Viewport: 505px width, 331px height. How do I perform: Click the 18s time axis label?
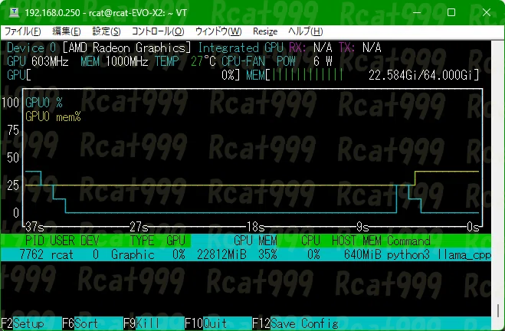coord(256,227)
